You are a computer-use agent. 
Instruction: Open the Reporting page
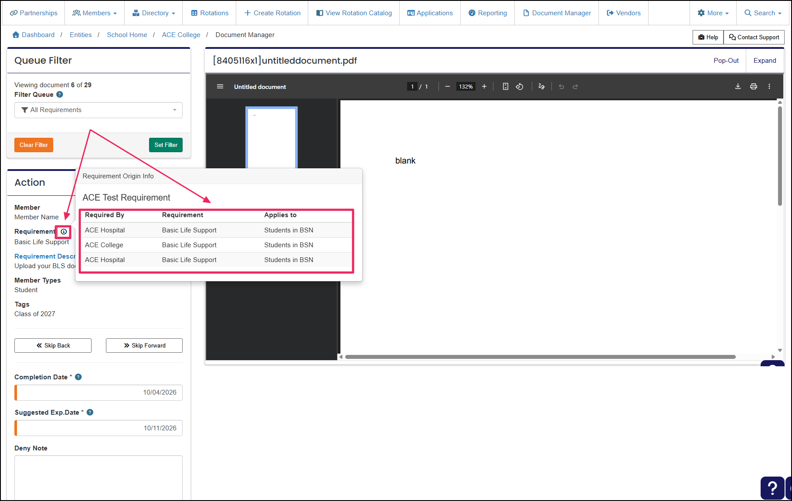click(x=488, y=13)
